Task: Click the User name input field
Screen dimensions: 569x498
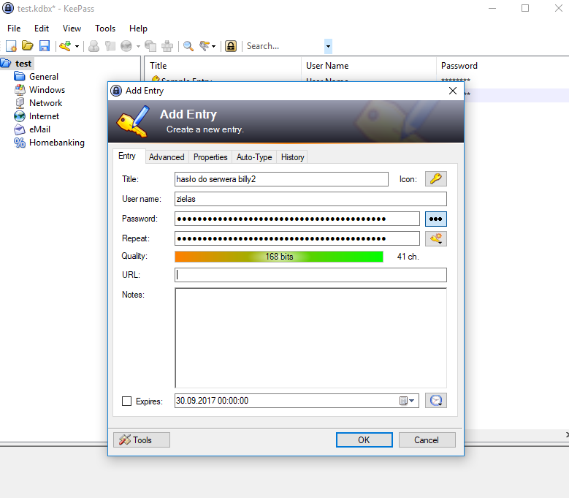Action: [310, 199]
